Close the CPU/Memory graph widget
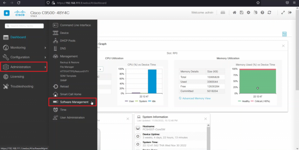Image resolution: width=299 pixels, height=150 pixels. tap(283, 46)
